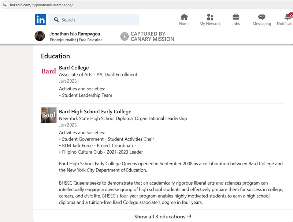Image resolution: width=293 pixels, height=222 pixels.
Task: Click the red notifications count badge
Action: coord(291,15)
